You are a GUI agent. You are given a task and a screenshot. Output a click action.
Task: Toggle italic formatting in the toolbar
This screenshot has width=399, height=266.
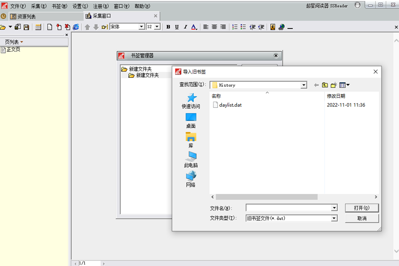pos(185,27)
